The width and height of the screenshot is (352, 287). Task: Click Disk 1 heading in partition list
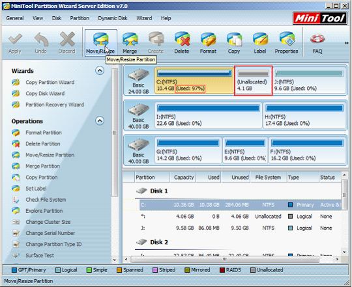(159, 191)
